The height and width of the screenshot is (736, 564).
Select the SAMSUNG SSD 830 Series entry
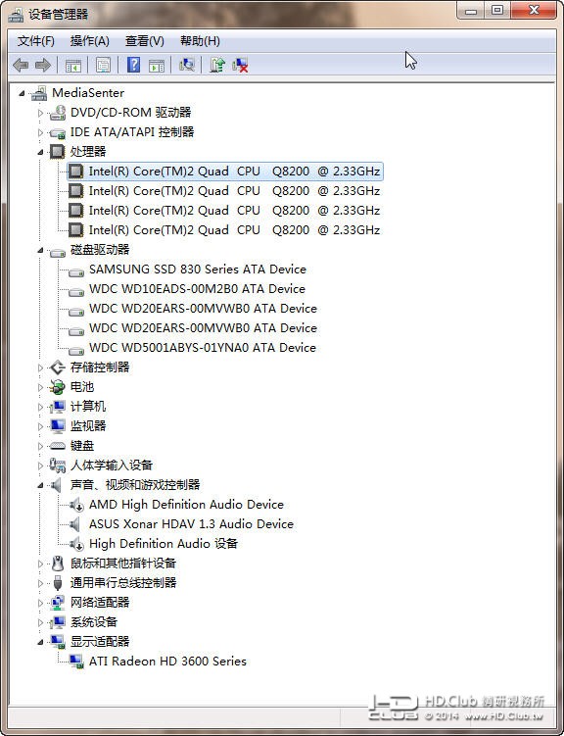pos(198,269)
